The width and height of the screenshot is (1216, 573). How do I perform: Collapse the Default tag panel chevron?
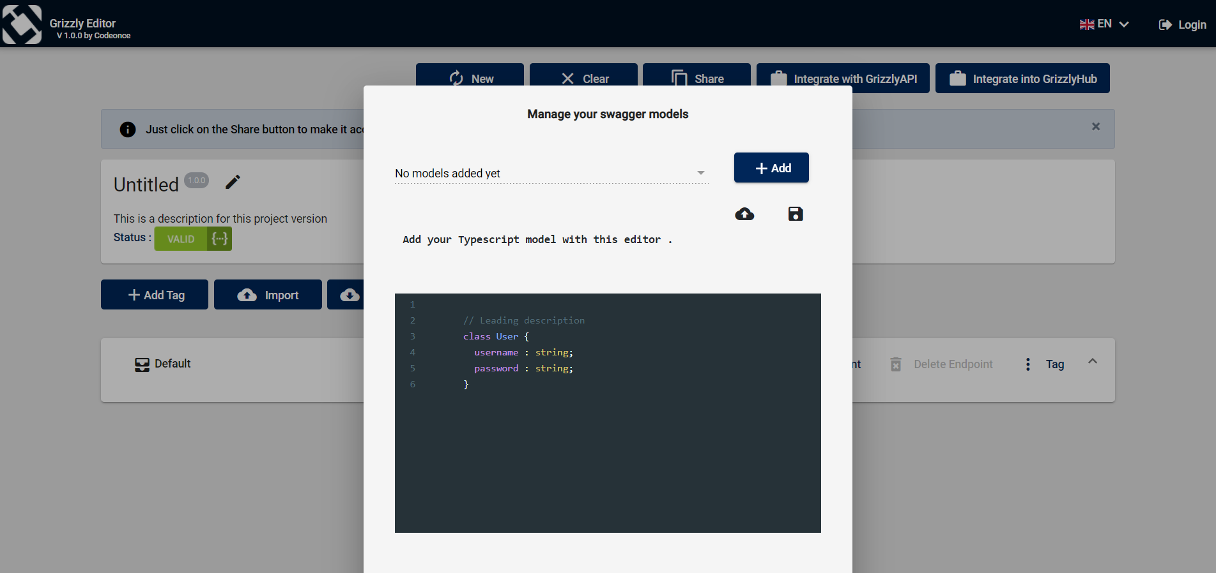pyautogui.click(x=1093, y=361)
